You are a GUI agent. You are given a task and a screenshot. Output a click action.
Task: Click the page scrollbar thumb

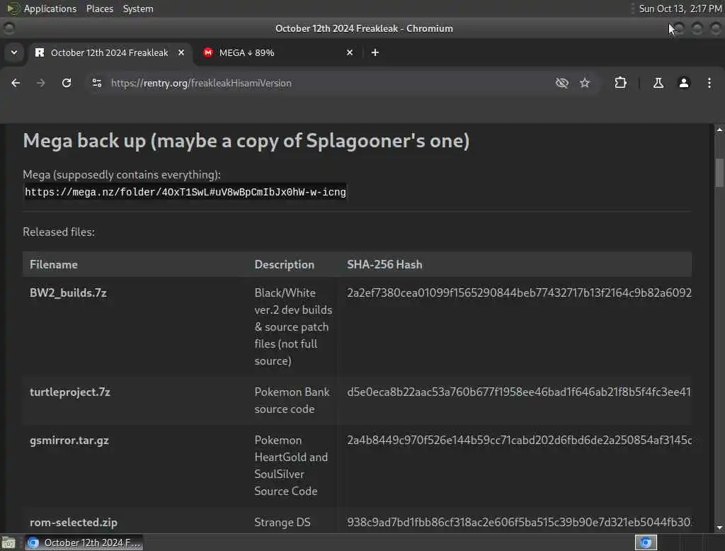tap(719, 173)
